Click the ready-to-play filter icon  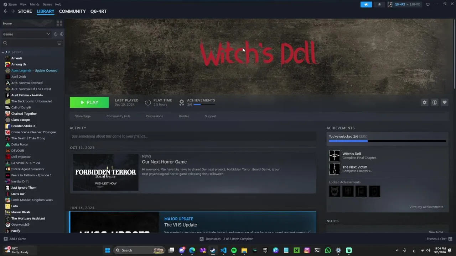pos(62,34)
